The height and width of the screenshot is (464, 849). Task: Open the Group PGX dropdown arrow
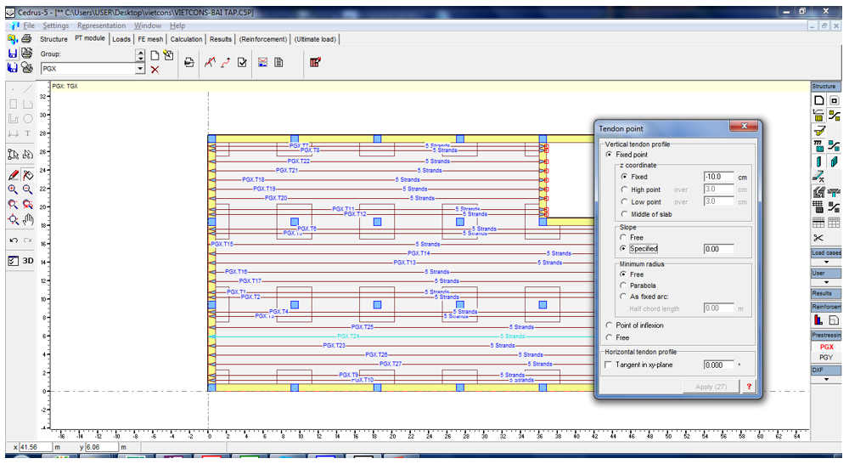[140, 69]
